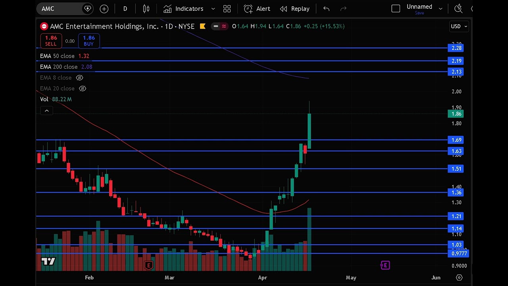Open the purple upcoming earnings E marker
508x286 pixels.
click(385, 265)
